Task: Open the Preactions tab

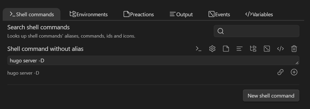Action: coord(139,14)
